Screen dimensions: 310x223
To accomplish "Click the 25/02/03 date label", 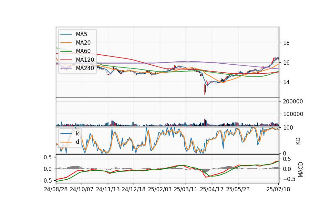I will 160,189.
